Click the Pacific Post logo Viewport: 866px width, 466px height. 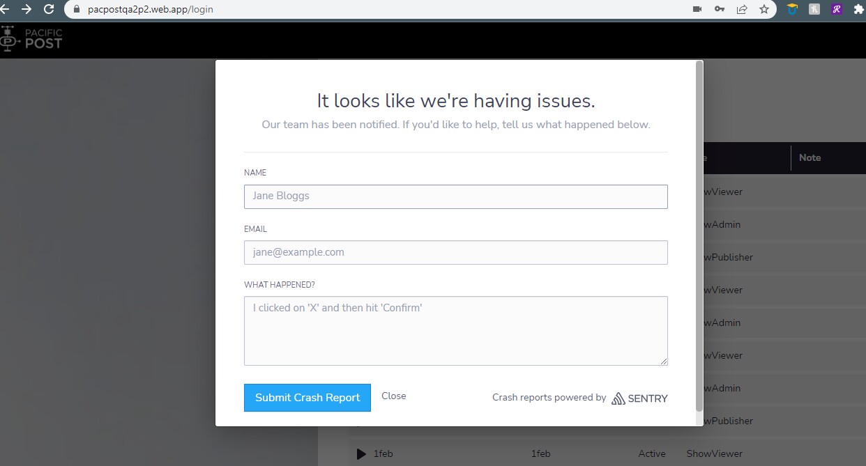click(x=32, y=38)
